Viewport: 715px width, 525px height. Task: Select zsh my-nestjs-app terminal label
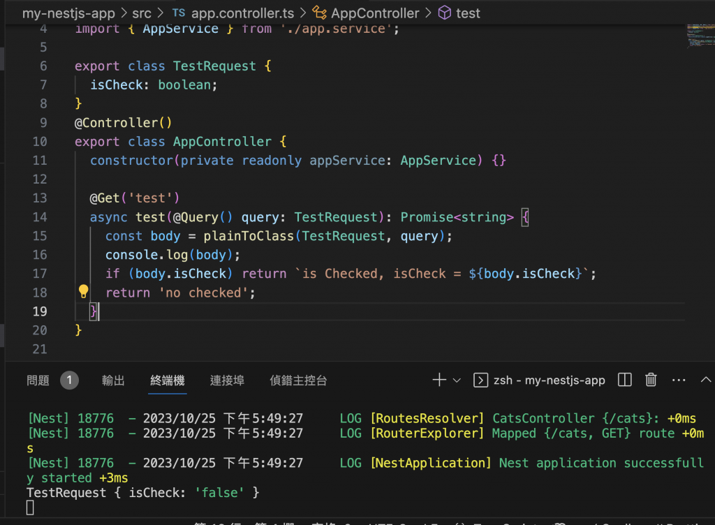[549, 380]
